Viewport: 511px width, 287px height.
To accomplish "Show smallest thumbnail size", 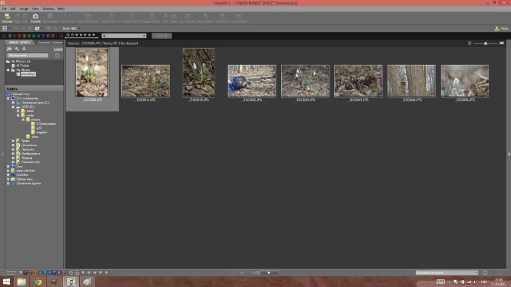I will [469, 43].
